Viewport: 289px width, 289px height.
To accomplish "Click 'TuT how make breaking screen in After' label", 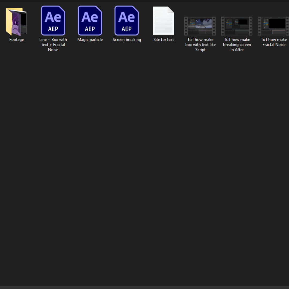I will (x=237, y=45).
